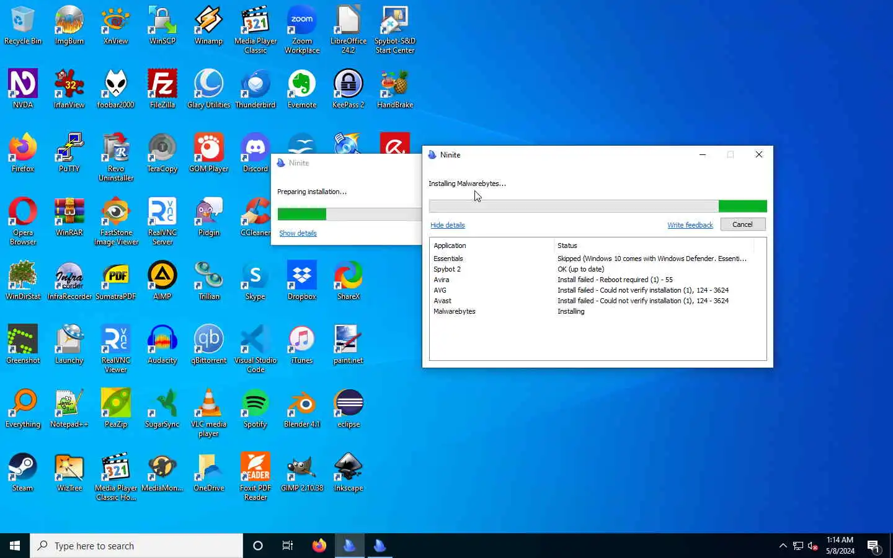Screen dimensions: 893x558
Task: Click Show details in background Ninite window
Action: point(298,233)
